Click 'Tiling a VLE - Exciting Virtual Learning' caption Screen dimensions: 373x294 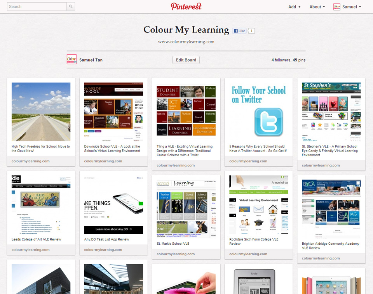185,151
